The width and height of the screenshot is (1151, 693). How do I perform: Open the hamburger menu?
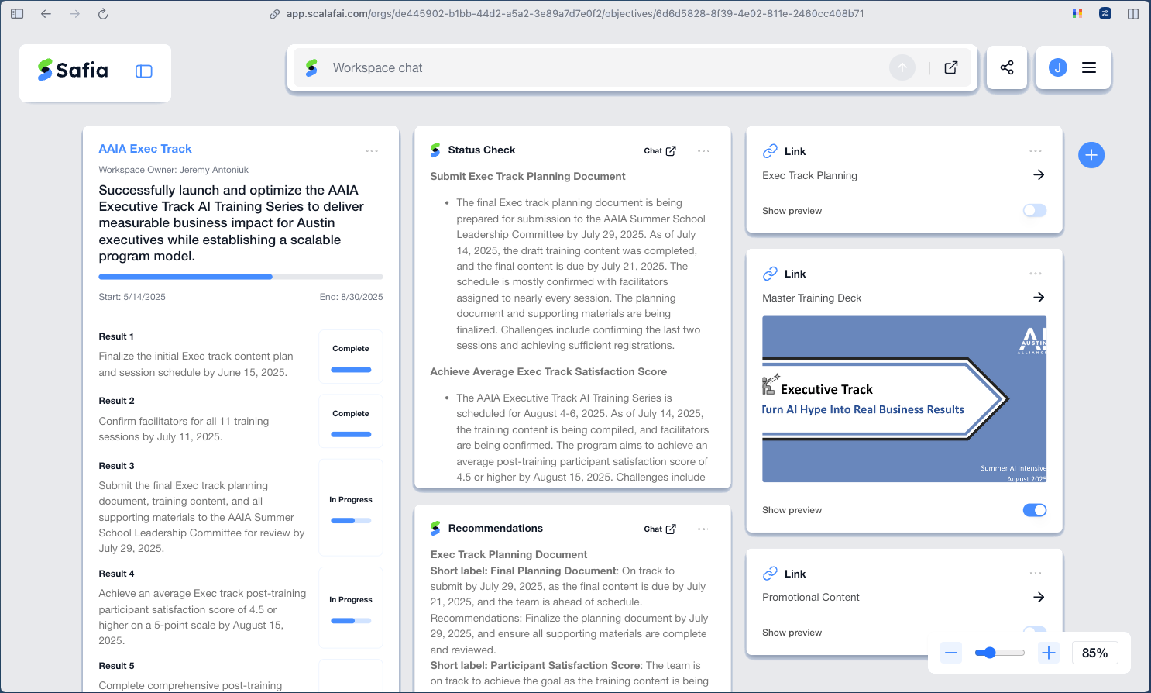[x=1089, y=68]
